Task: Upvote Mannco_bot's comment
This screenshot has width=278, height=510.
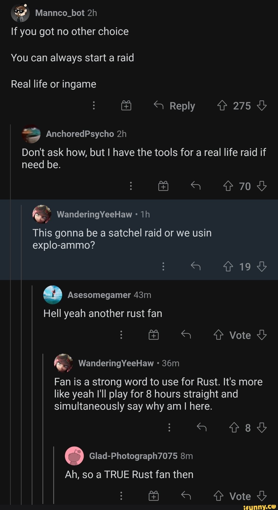Action: pos(222,106)
